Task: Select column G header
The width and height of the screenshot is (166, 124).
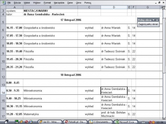Action: tap(148, 7)
